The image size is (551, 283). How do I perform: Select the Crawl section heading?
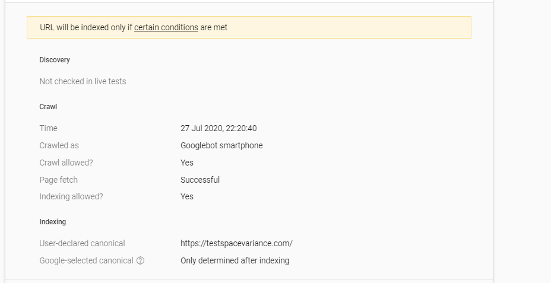coord(48,107)
